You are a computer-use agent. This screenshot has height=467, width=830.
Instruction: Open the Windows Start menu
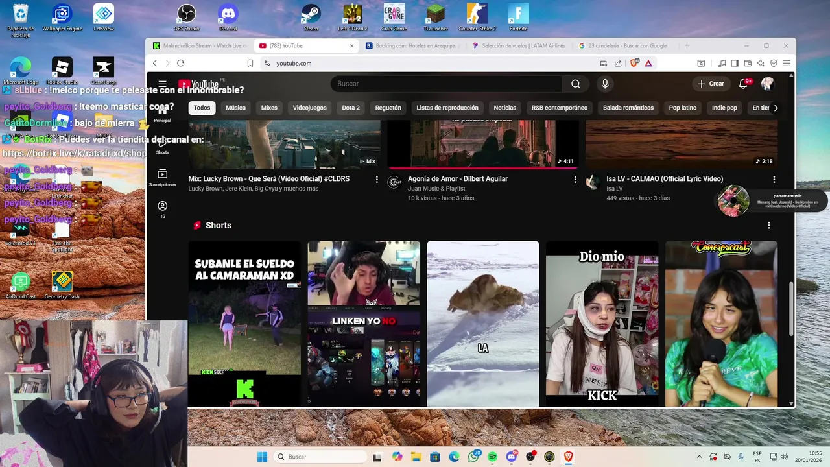[262, 457]
